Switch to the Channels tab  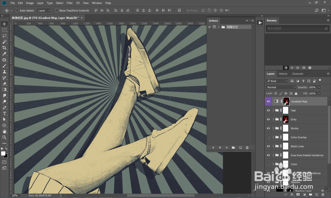298,74
